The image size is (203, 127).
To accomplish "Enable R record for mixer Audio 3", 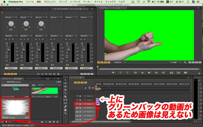I will [x=43, y=39].
